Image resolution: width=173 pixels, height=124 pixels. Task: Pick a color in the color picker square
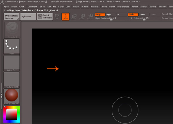pos(12,114)
